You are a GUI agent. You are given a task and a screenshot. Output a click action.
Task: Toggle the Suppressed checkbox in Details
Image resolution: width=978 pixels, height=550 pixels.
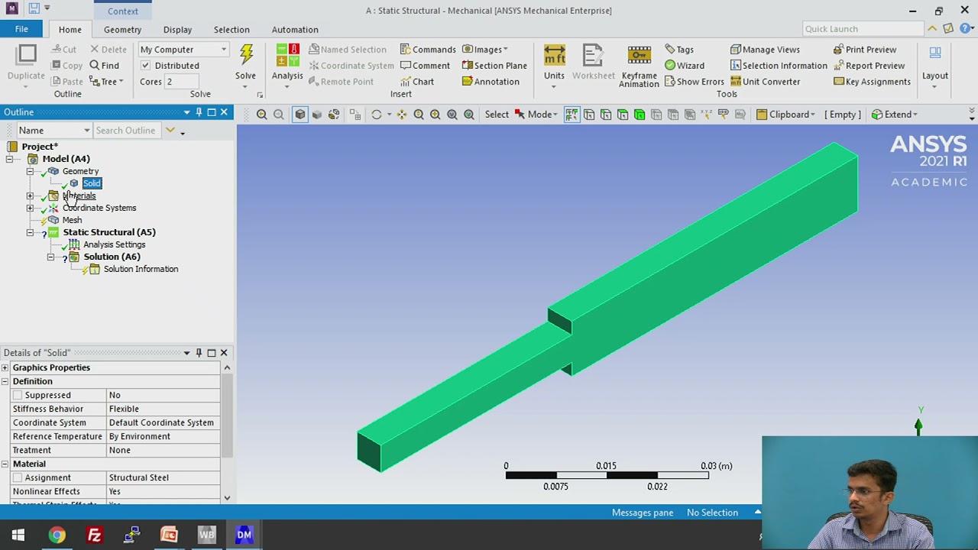coord(17,395)
